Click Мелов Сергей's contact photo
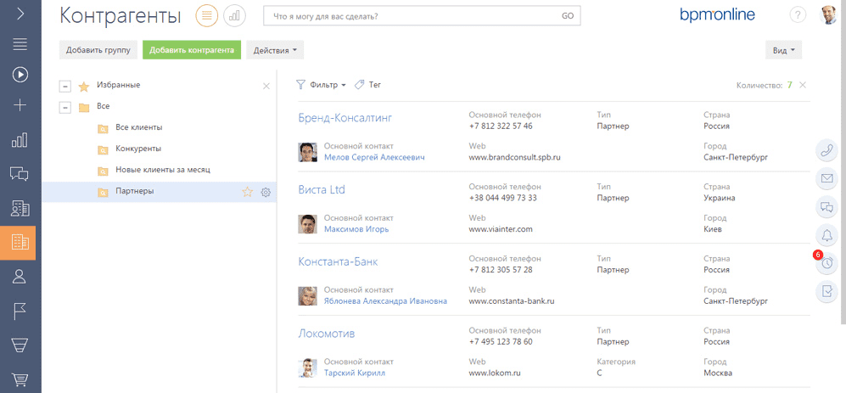 [307, 152]
